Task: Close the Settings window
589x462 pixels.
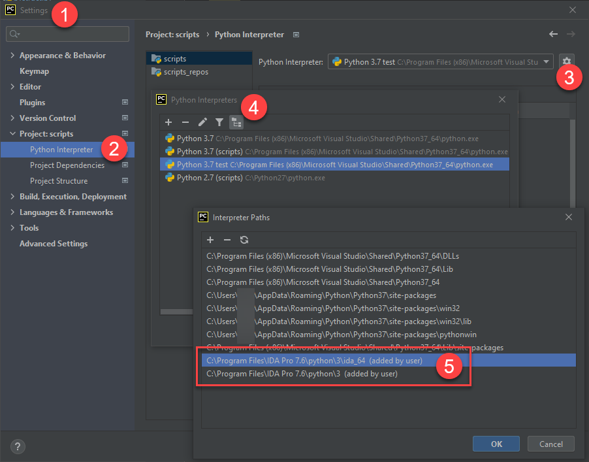Action: coord(573,10)
